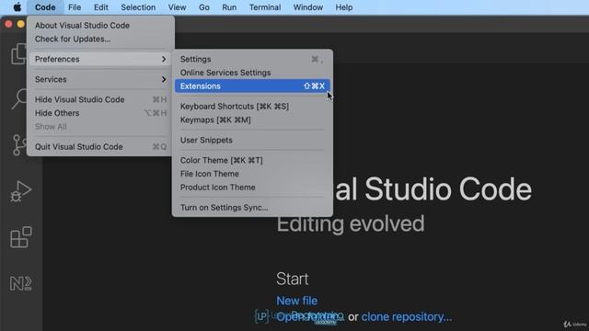Viewport: 589px width, 331px height.
Task: Expand the Preferences submenu
Action: tap(100, 59)
